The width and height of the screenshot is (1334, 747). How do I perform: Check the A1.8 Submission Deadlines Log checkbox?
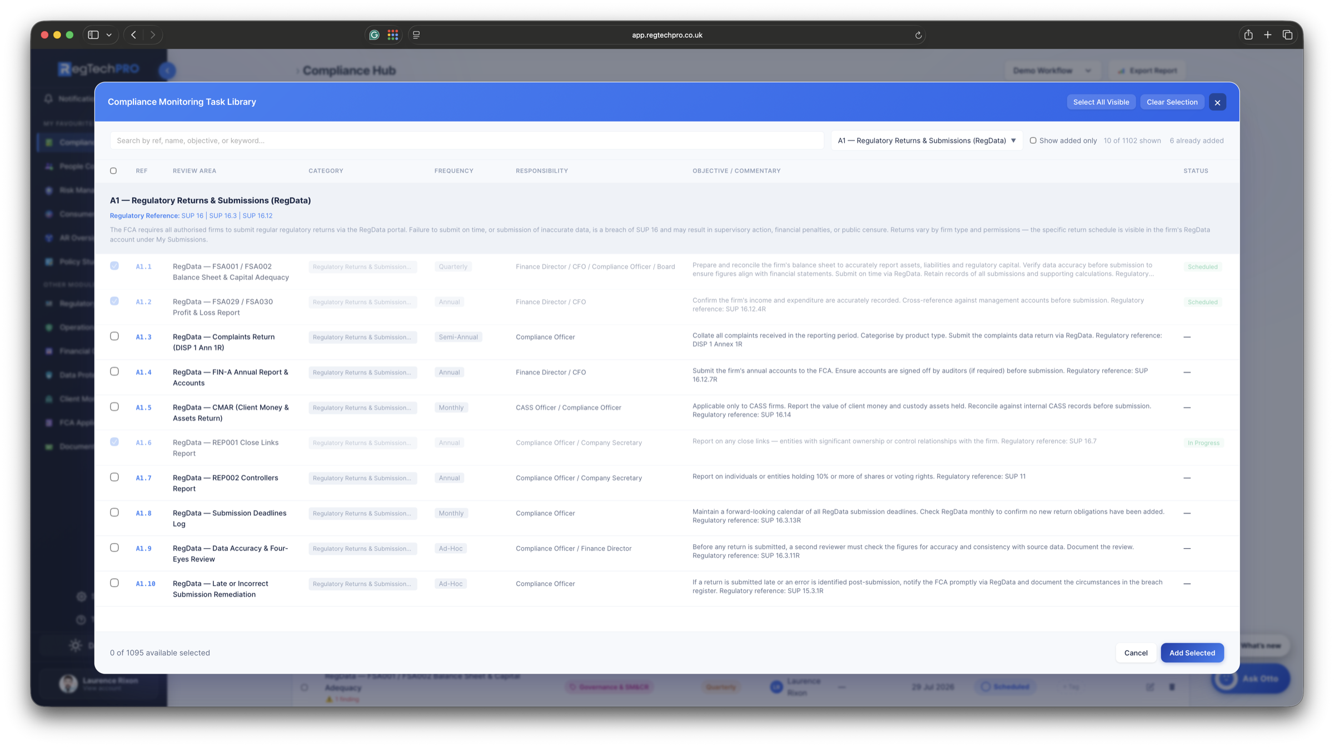click(x=115, y=512)
